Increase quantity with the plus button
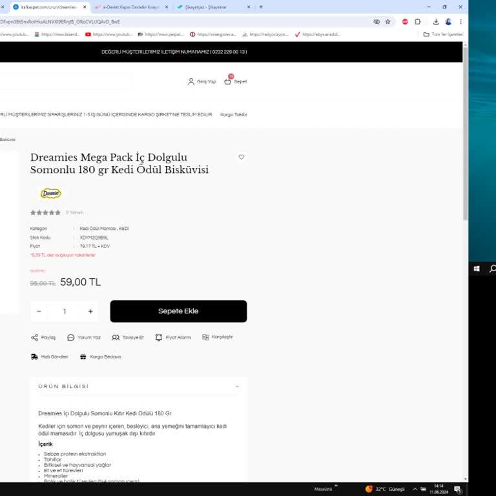This screenshot has width=496, height=496. [90, 311]
